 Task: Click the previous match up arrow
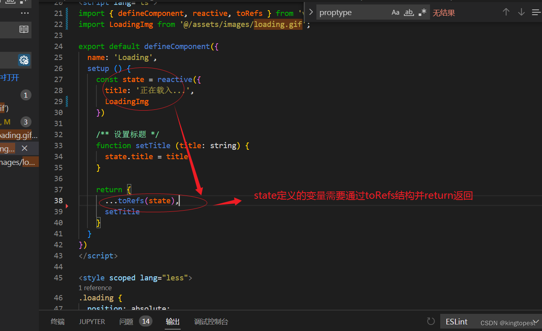[506, 12]
